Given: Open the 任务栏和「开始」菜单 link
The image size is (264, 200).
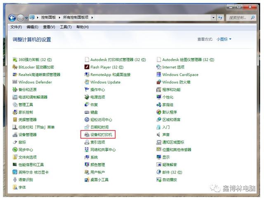Looking at the screenshot, I should click(x=37, y=127).
